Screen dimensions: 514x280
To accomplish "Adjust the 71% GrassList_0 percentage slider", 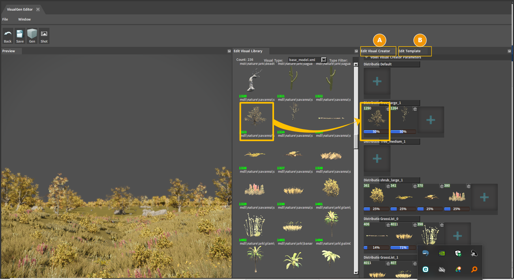I will tap(403, 247).
